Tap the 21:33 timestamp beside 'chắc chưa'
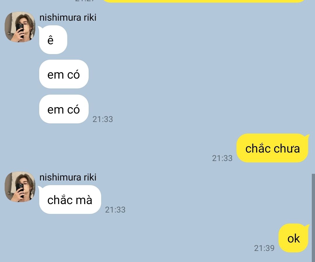Image resolution: width=315 pixels, height=262 pixels. coord(222,158)
